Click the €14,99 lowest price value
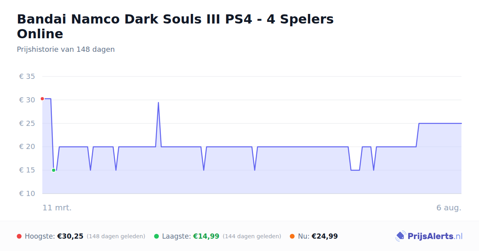Viewport: 479px width, 251px height. [206, 236]
